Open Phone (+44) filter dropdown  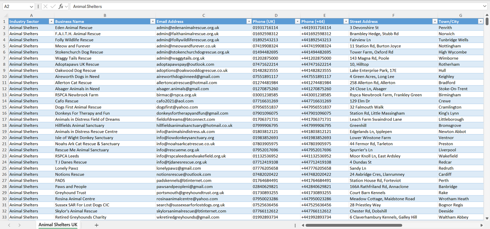346,21
